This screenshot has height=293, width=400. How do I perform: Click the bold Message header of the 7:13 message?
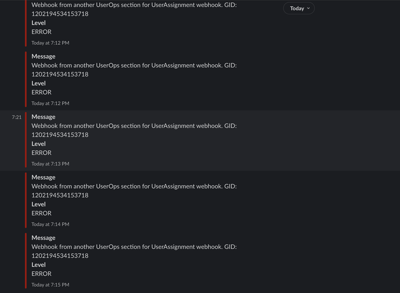point(43,117)
